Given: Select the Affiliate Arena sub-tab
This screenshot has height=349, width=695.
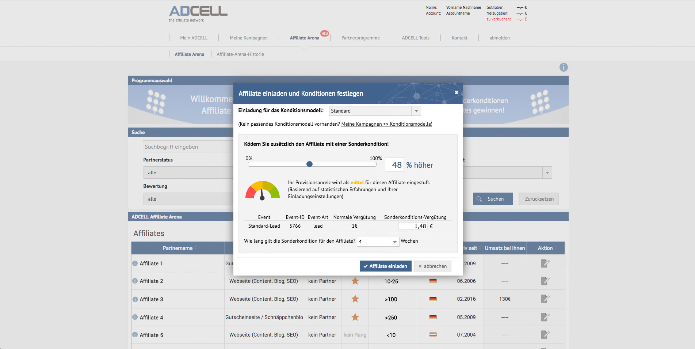Looking at the screenshot, I should [x=189, y=54].
